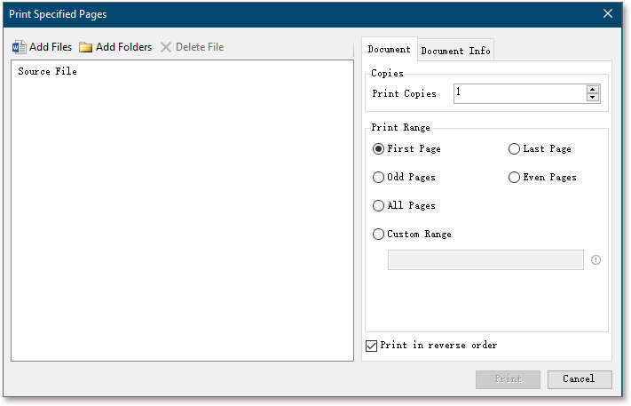The image size is (631, 406).
Task: Choose the Even Pages option
Action: [x=514, y=177]
